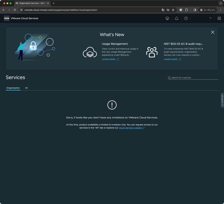This screenshot has height=204, width=224.
Task: Click the Usage Management cloud icon
Action: coord(90,52)
